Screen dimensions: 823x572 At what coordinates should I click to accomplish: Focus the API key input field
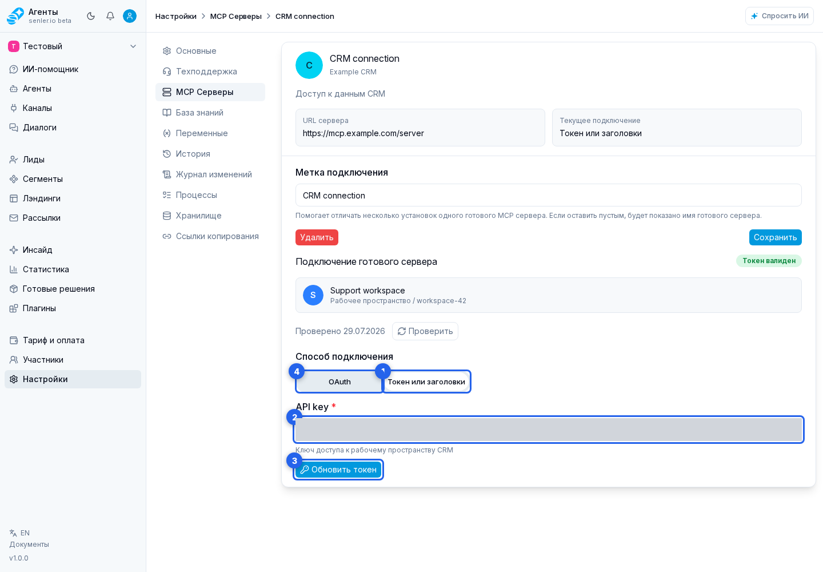549,430
